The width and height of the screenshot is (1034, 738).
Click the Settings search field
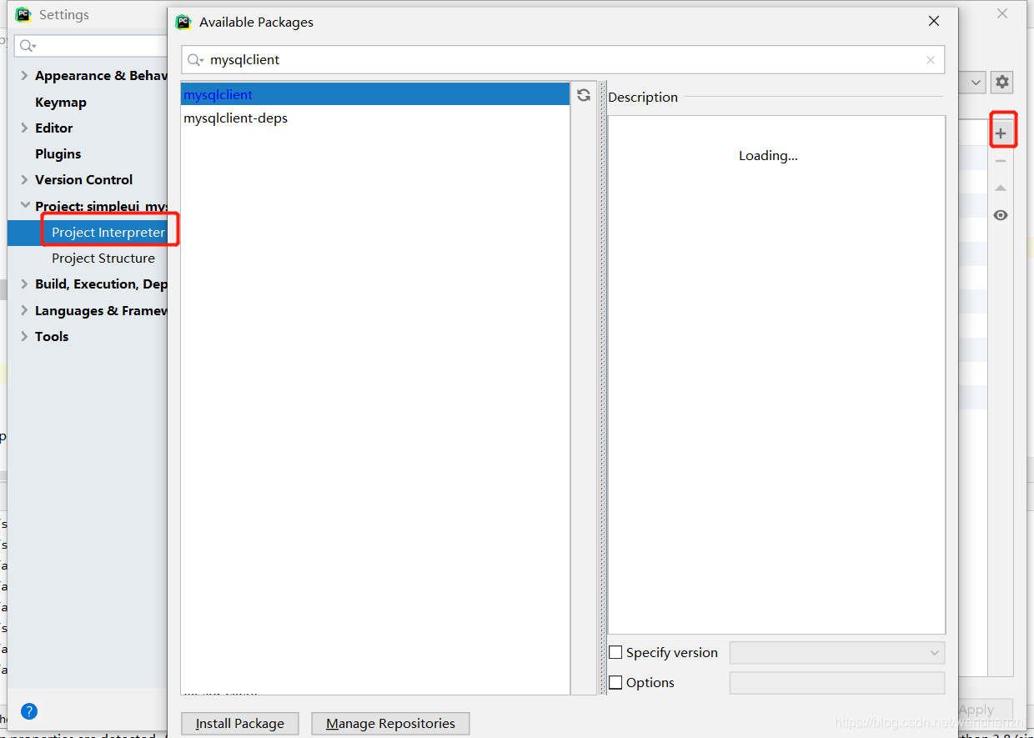pos(92,45)
